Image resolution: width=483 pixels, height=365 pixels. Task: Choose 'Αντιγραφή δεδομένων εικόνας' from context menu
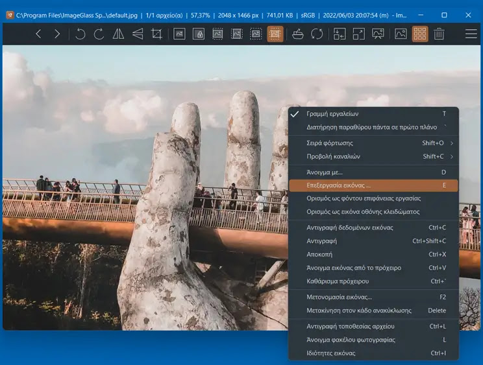click(350, 228)
